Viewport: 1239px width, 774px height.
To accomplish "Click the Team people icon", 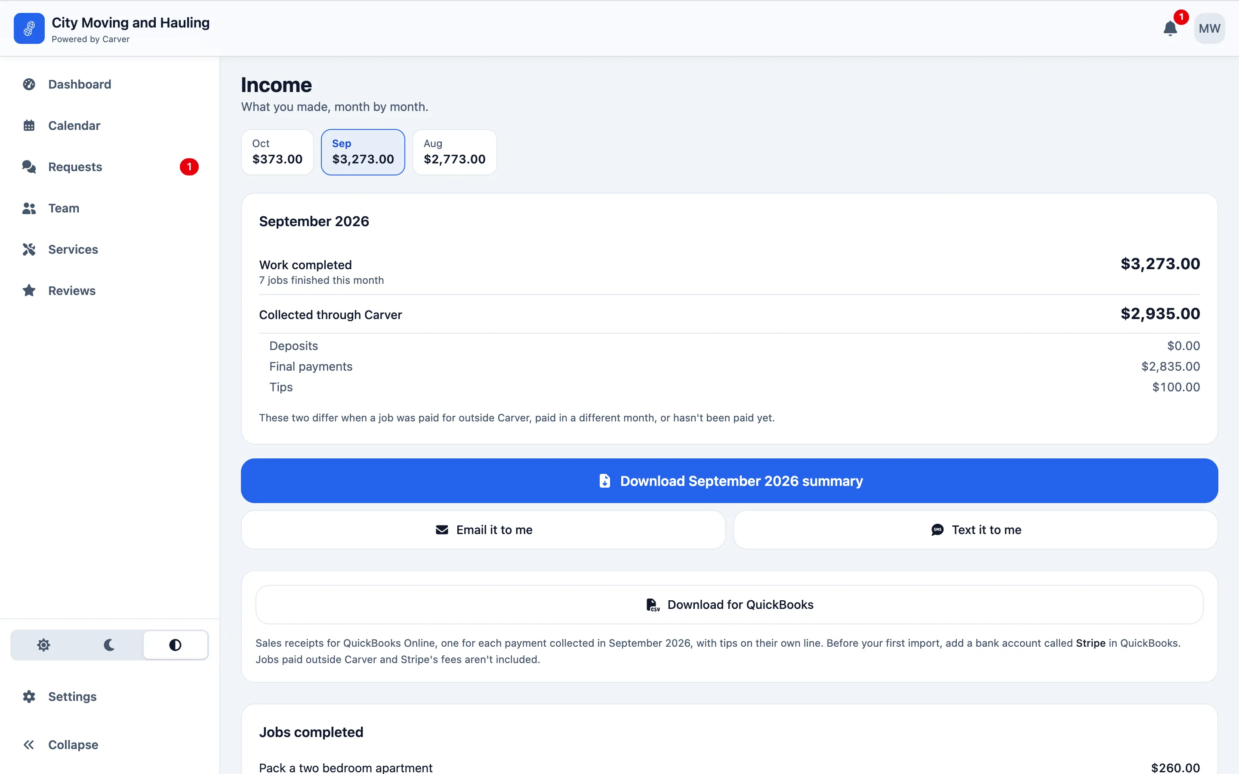I will [29, 208].
